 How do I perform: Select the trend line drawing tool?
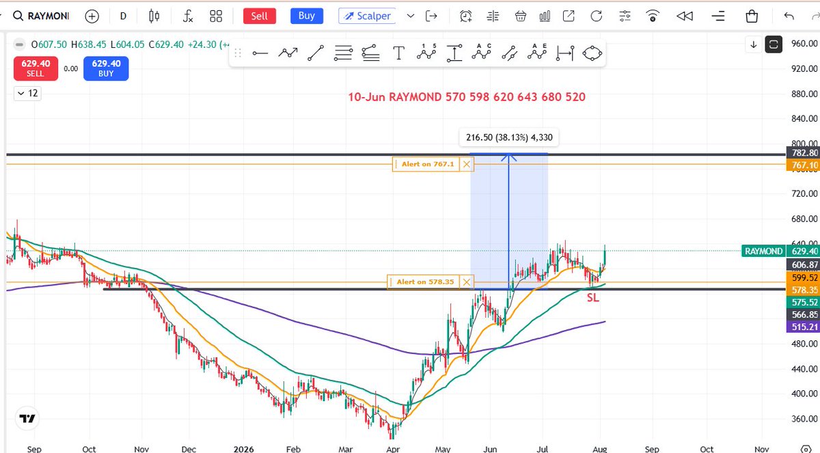(315, 53)
